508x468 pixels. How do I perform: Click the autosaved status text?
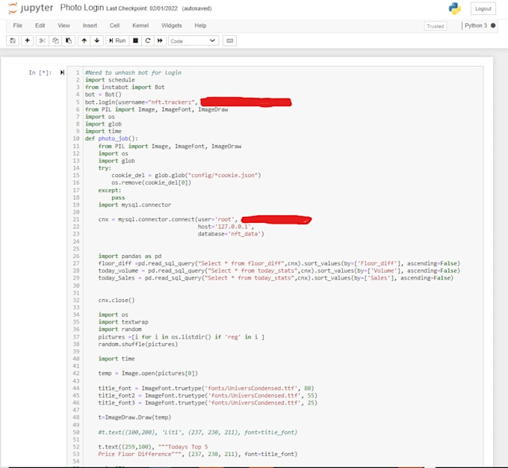click(196, 8)
